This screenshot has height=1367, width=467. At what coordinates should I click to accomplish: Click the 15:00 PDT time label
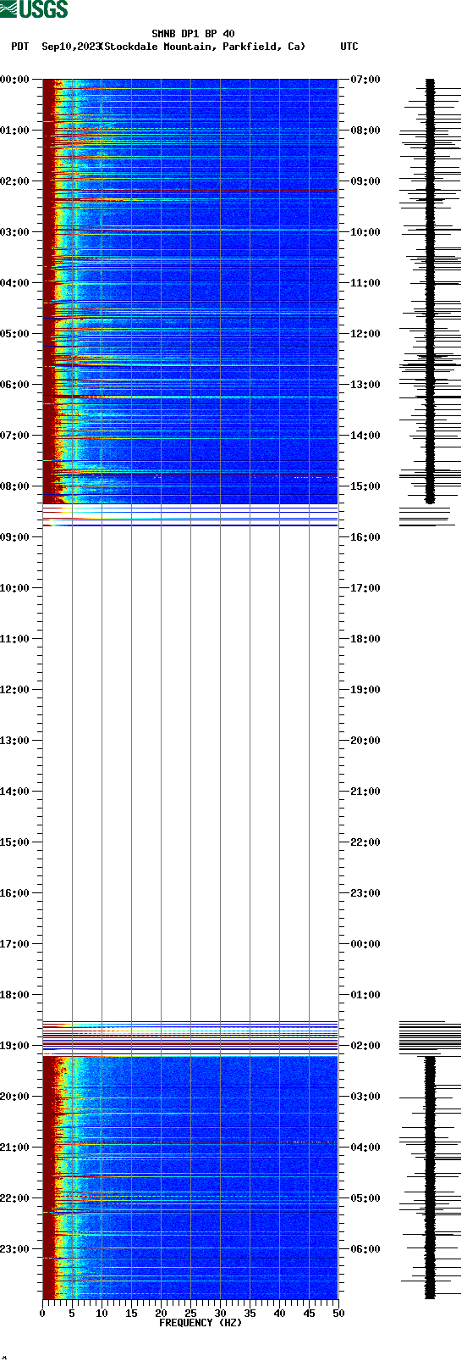(x=14, y=842)
